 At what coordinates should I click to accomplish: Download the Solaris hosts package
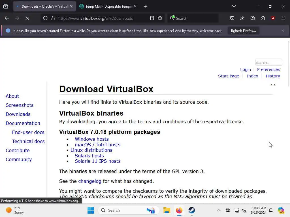pos(89,156)
